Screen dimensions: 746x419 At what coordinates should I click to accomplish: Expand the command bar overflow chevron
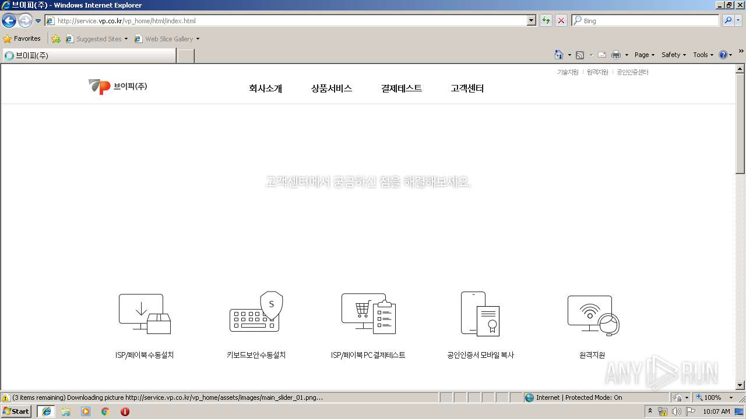click(741, 51)
